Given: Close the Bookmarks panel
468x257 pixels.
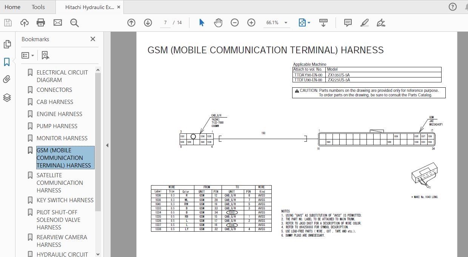Looking at the screenshot, I should [x=93, y=39].
